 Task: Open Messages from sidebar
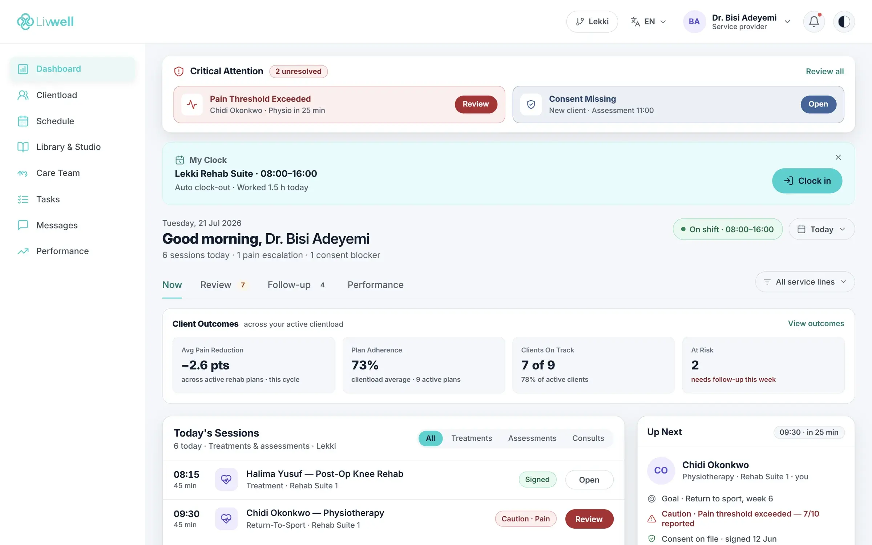72,225
